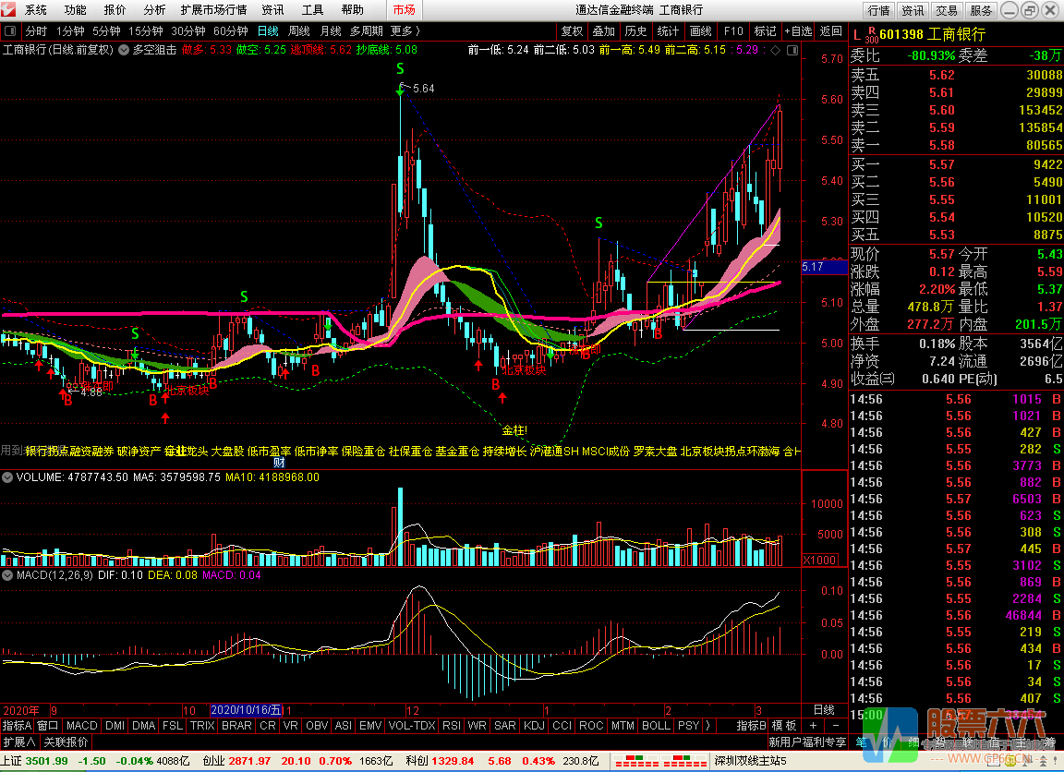Image resolution: width=1064 pixels, height=772 pixels.
Task: Click the 金柱! marker on chart
Action: point(514,430)
